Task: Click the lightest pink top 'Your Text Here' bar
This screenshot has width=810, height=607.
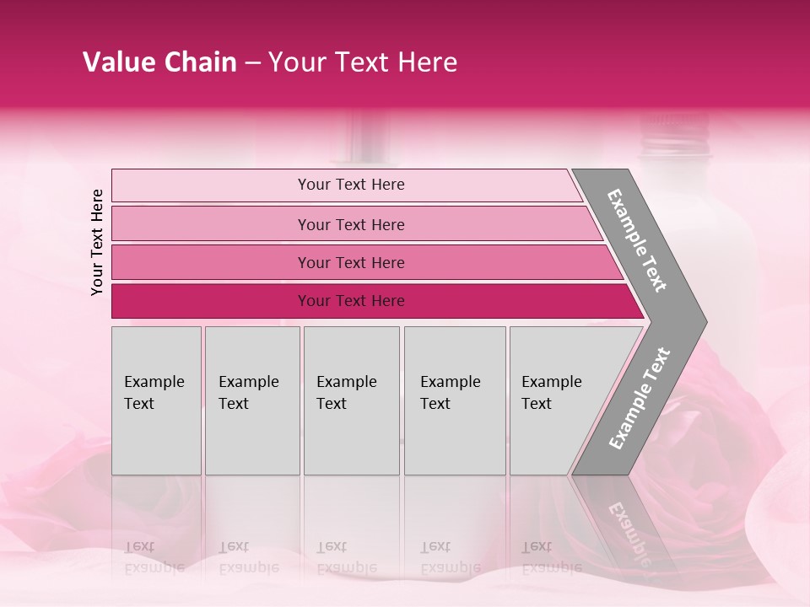Action: (x=347, y=185)
